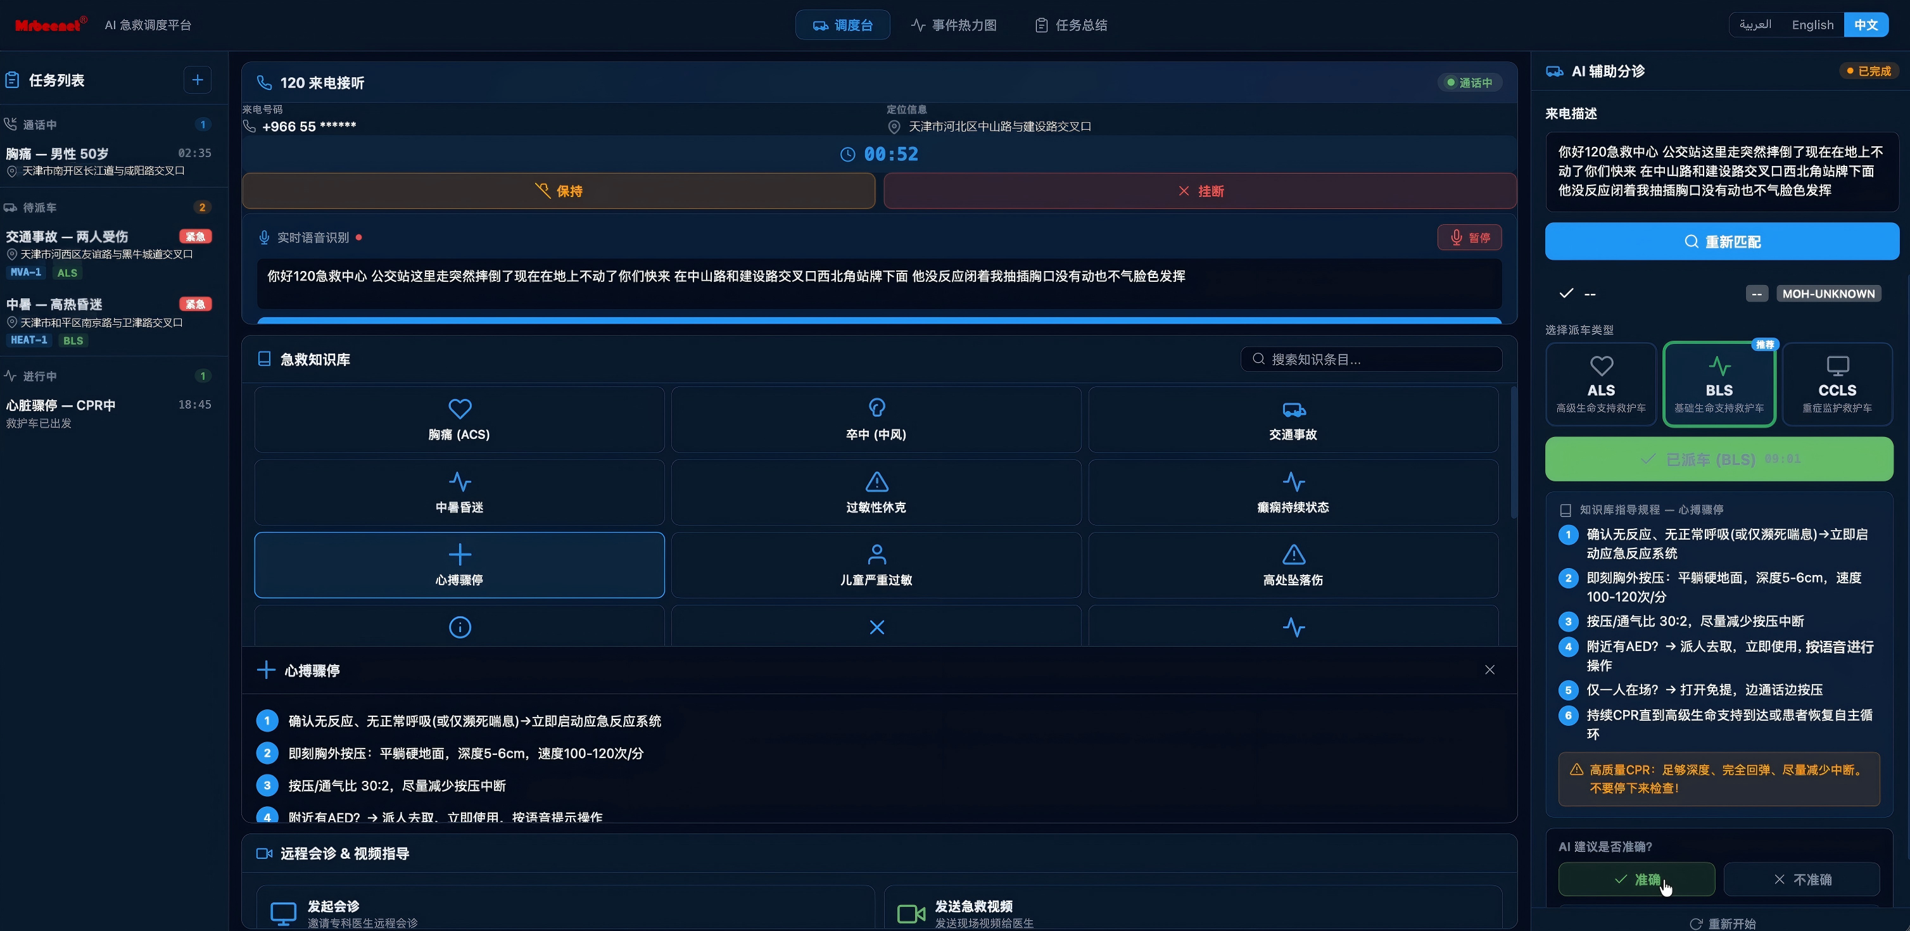Click the 已派车 (BLS) button
The width and height of the screenshot is (1910, 931).
1719,459
